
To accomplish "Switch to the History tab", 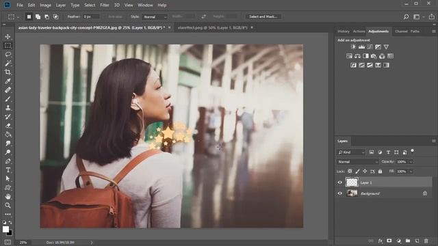I will coord(344,31).
